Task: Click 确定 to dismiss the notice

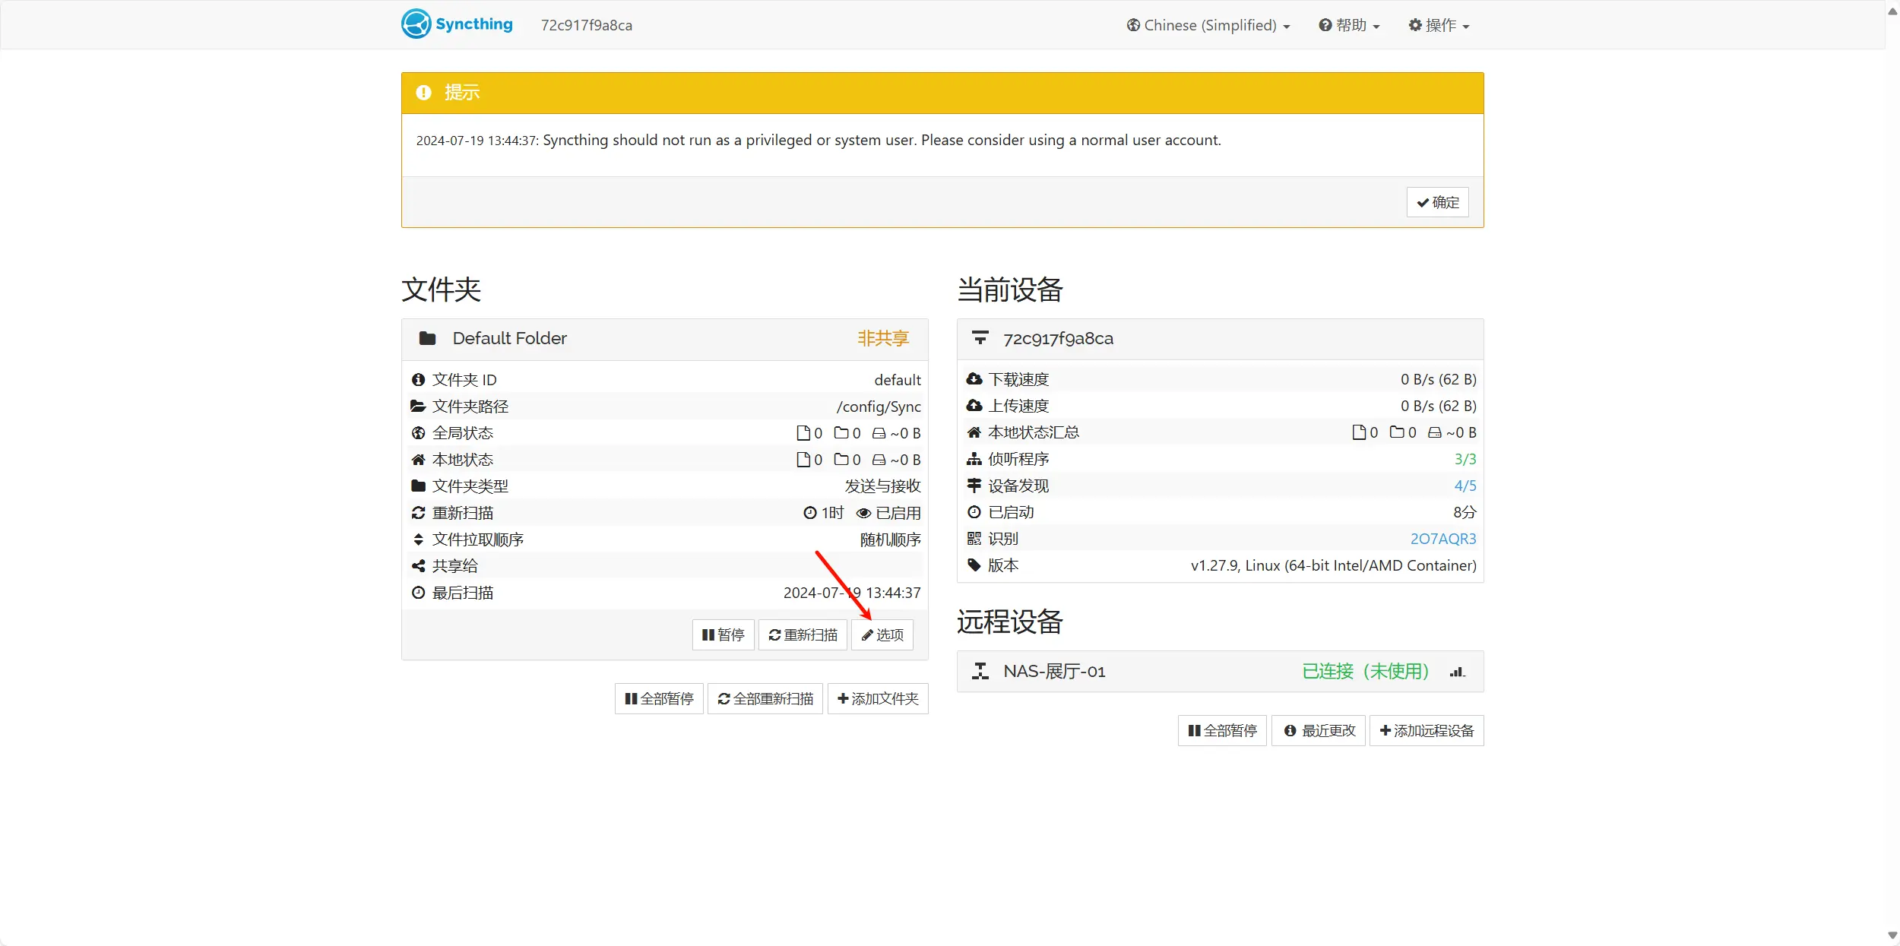Action: click(x=1437, y=201)
